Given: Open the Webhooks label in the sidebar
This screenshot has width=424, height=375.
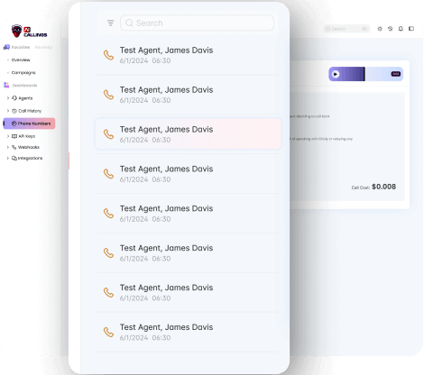Looking at the screenshot, I should (29, 147).
